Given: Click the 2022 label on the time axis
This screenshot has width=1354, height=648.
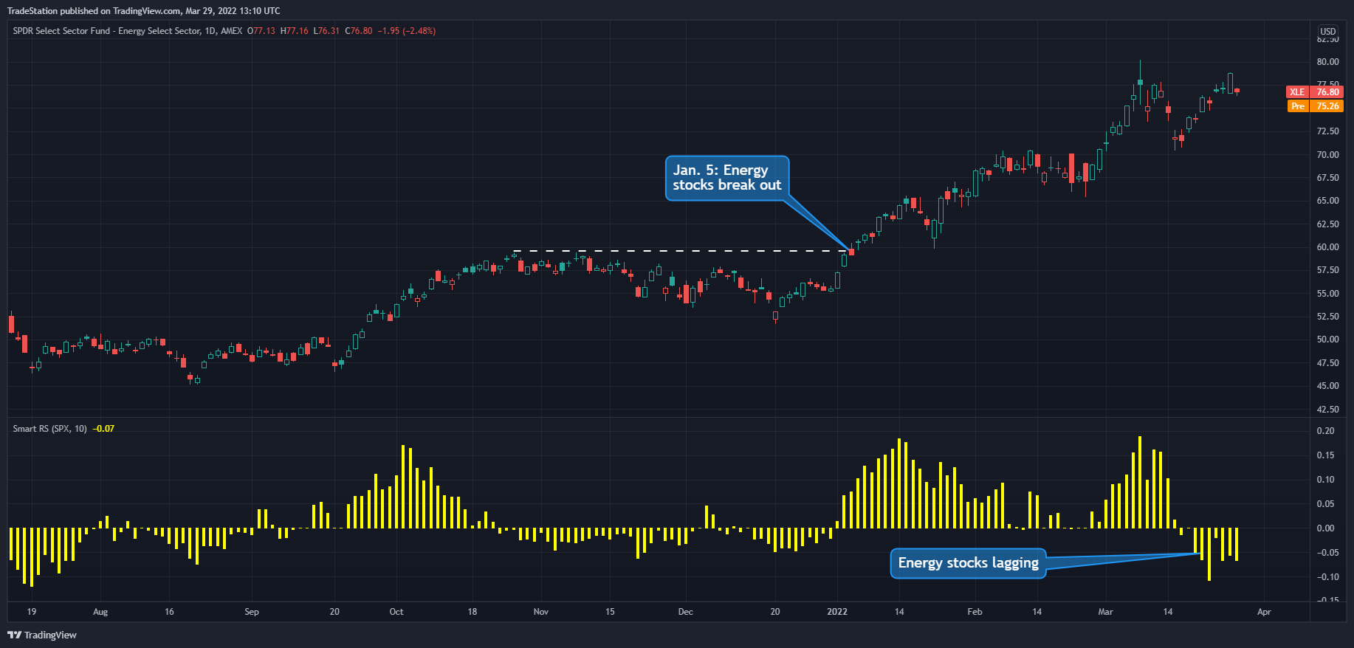Looking at the screenshot, I should 837,612.
